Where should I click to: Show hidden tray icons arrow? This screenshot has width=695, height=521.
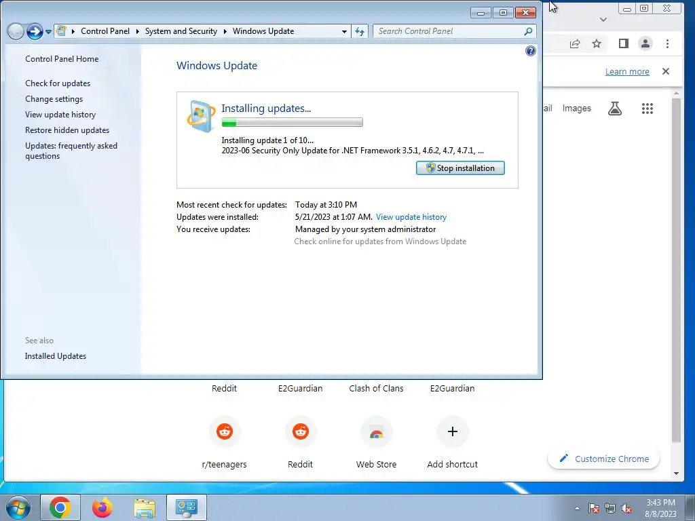coord(577,508)
